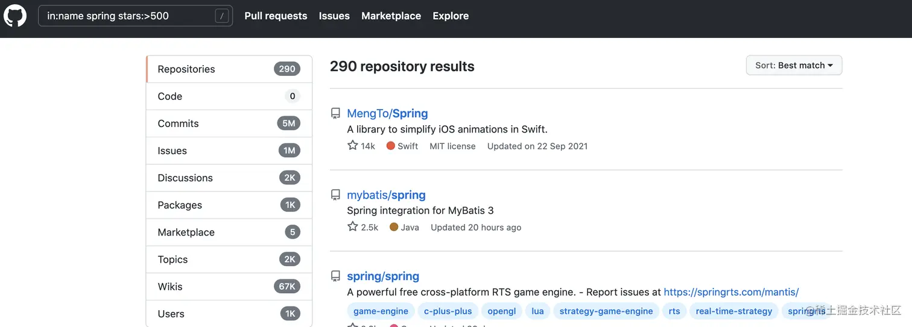Select the Users filter in sidebar
The width and height of the screenshot is (912, 327).
(229, 313)
